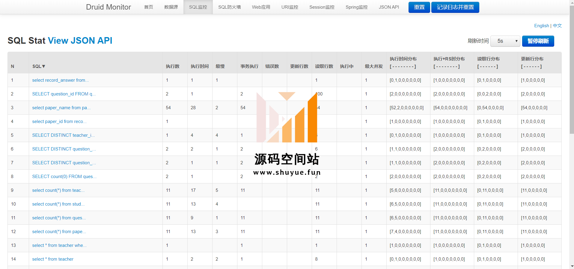
Task: Click the 执行+RS时分布 column header
Action: click(x=449, y=59)
